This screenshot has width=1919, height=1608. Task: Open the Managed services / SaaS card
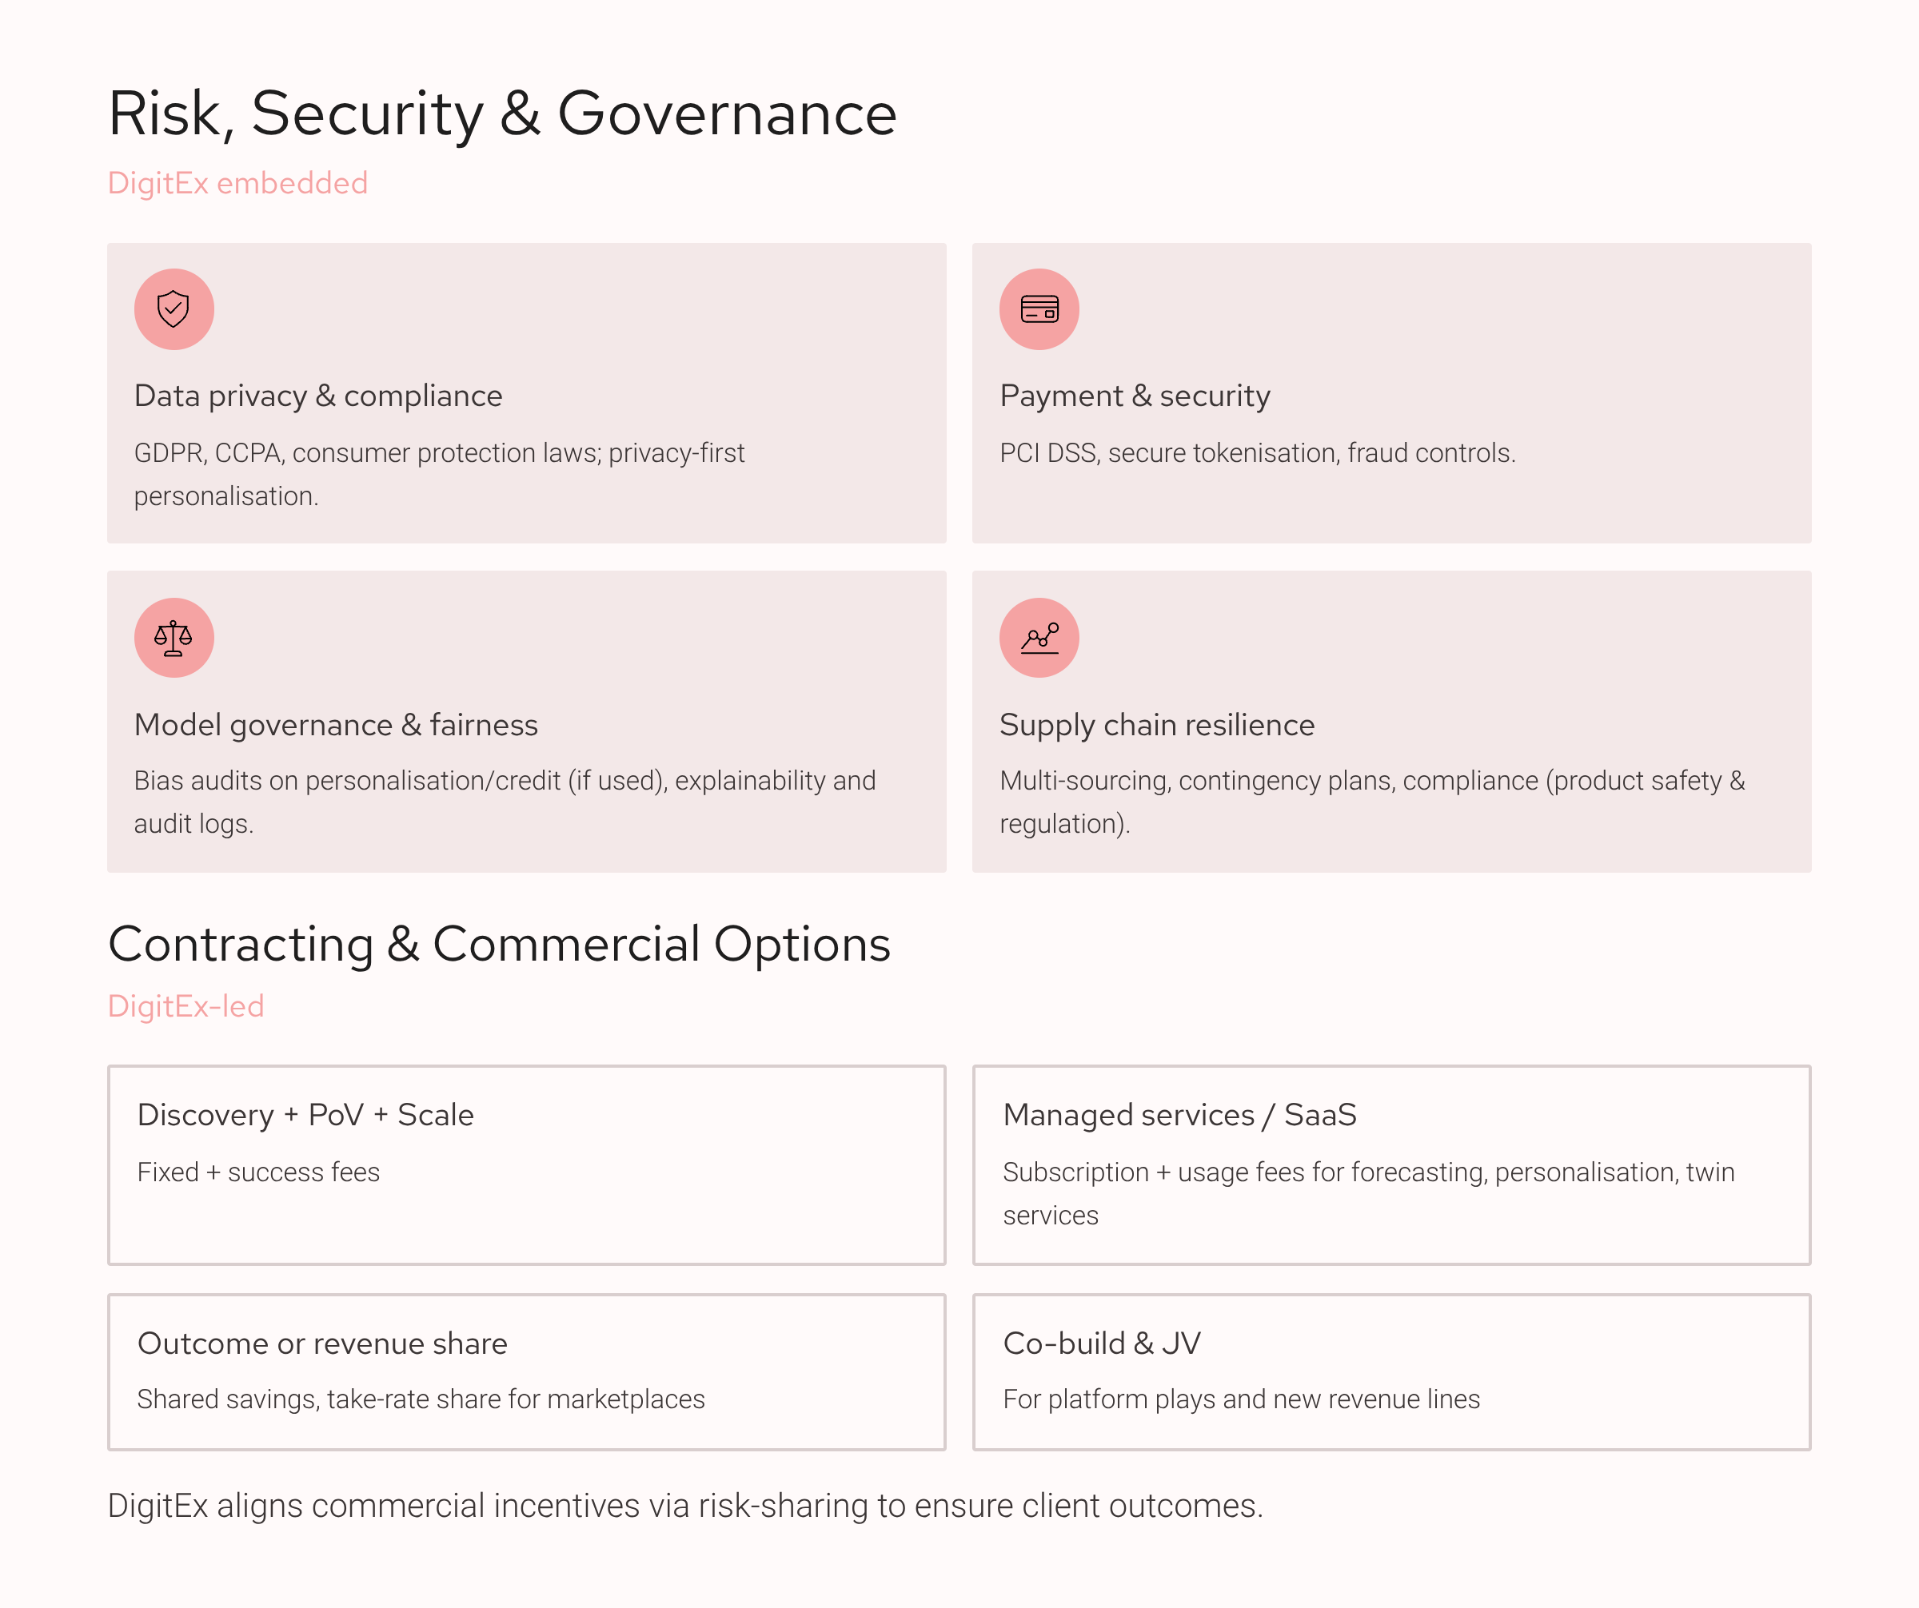[x=1390, y=1164]
